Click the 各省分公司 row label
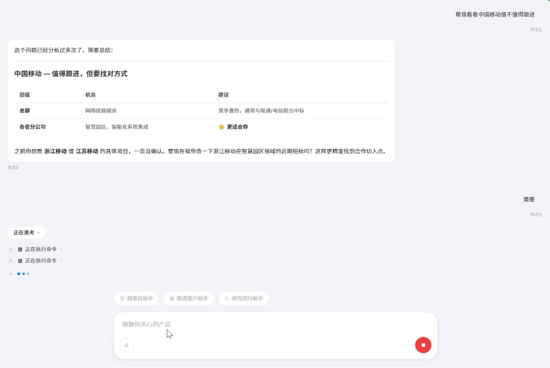This screenshot has height=368, width=550. [33, 126]
